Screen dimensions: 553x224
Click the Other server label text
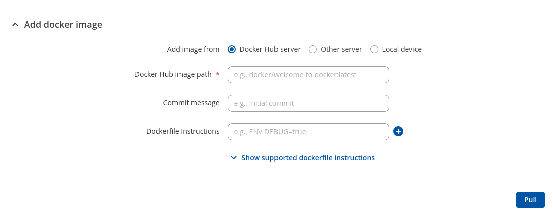tap(341, 49)
